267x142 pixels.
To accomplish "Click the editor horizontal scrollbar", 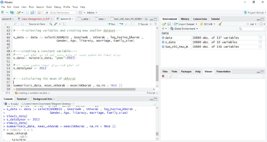I will point(75,89).
